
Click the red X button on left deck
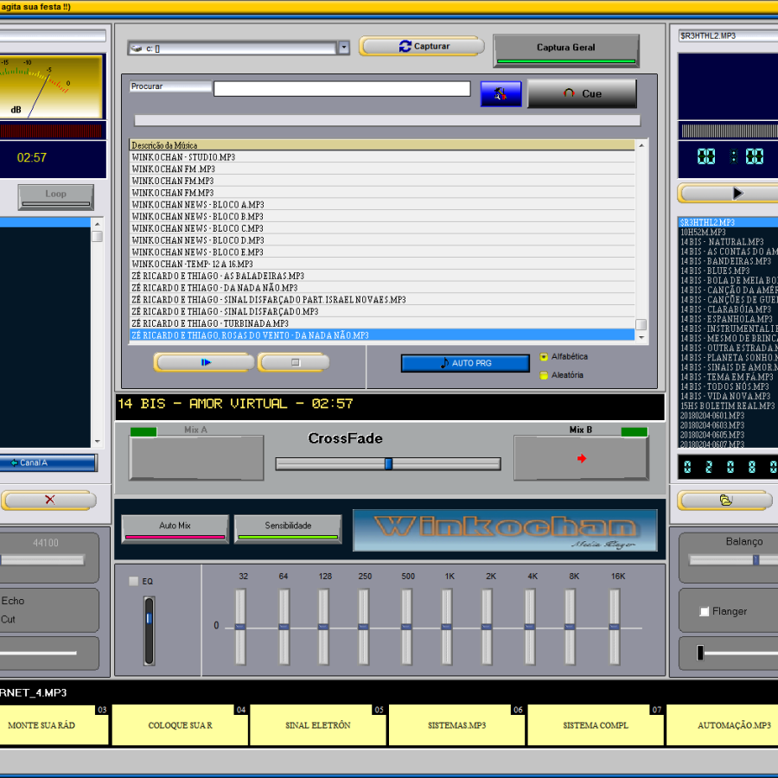(x=48, y=500)
